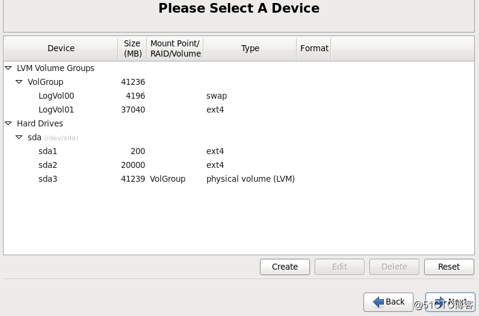Sort by the Size (MB) column header

click(x=132, y=48)
